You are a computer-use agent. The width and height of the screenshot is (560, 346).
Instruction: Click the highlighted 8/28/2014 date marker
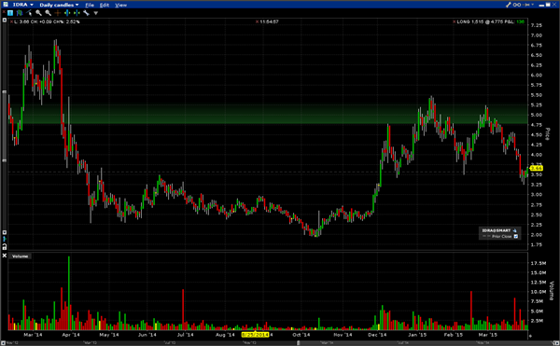point(255,335)
